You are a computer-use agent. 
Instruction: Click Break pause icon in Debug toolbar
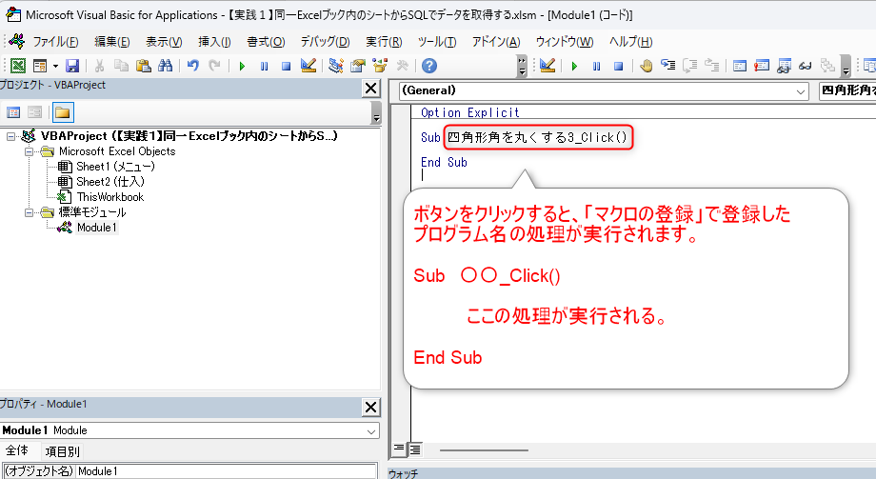point(596,66)
